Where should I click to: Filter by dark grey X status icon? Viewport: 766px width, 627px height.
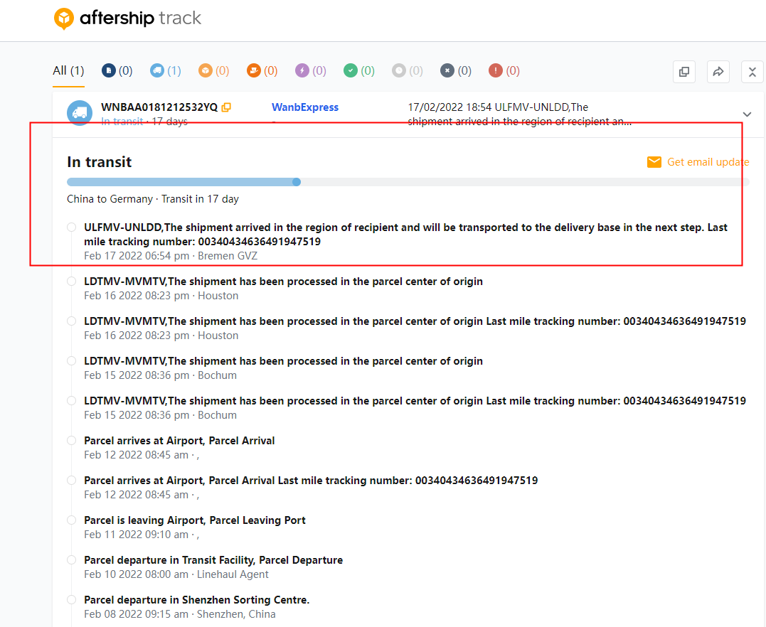pos(455,70)
